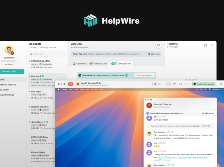
Task: Click the Copy Link button
Action: click(x=154, y=54)
